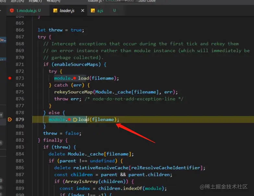Click 'rekeySourceMap' on line 875
The width and height of the screenshot is (254, 196).
pos(73,92)
